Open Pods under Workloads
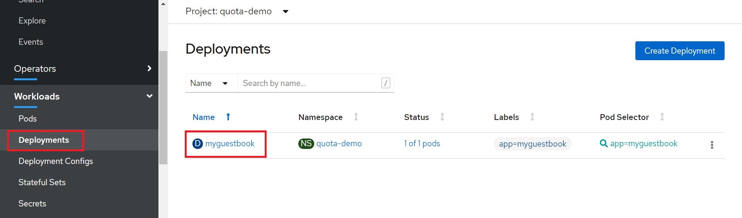Viewport: 742px width, 218px height. pyautogui.click(x=28, y=119)
